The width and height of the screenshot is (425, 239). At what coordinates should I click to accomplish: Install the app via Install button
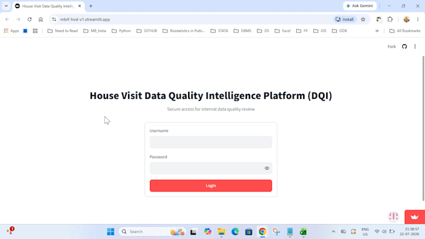tap(344, 19)
